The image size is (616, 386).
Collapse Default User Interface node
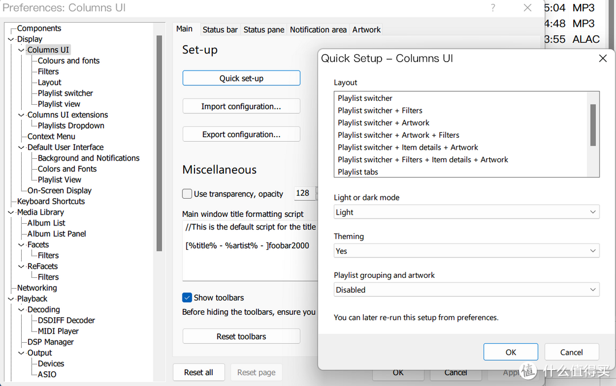pos(21,147)
